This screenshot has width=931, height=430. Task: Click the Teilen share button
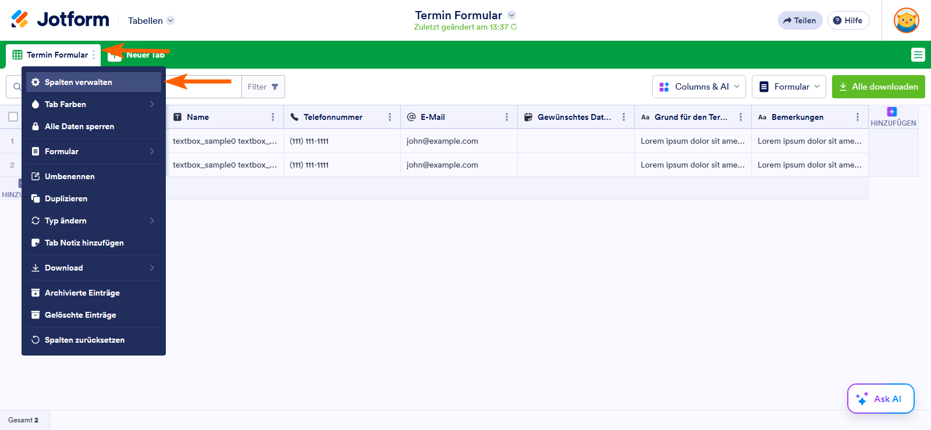coord(800,20)
